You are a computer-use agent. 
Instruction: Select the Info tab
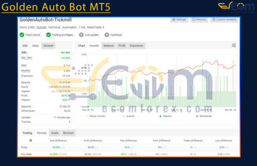coord(25,45)
